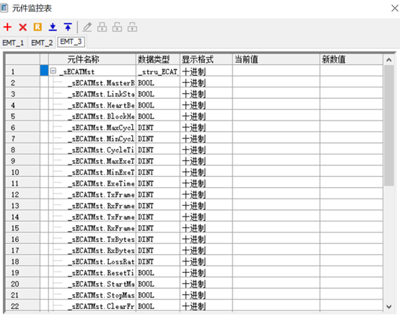Click the red X delete icon
Screen dimensions: 400x322
point(22,27)
